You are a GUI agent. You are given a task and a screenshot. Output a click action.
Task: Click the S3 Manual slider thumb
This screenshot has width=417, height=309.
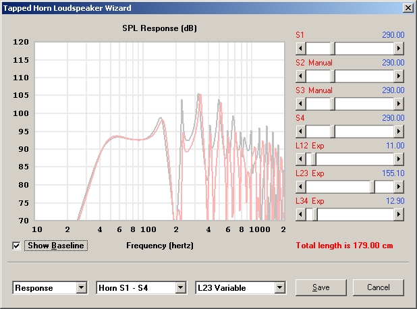coord(333,104)
